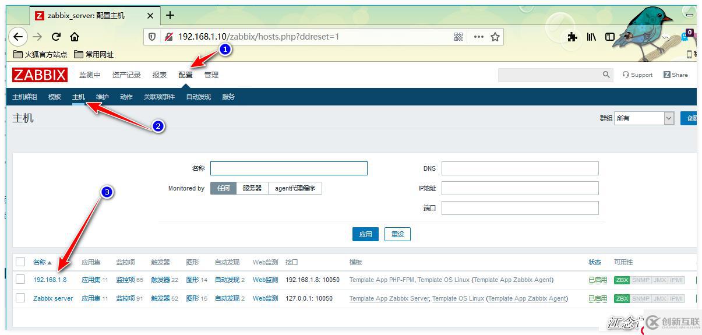Open Template App PHP-FPM template link
Viewport: 702px width, 335px height.
381,280
